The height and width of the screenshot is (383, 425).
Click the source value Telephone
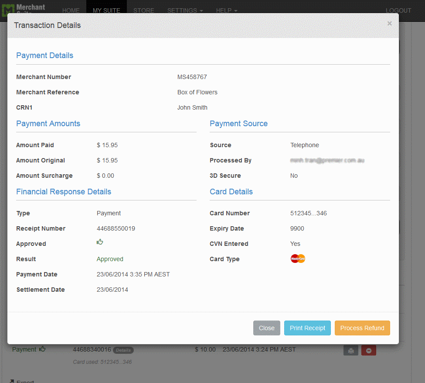305,145
